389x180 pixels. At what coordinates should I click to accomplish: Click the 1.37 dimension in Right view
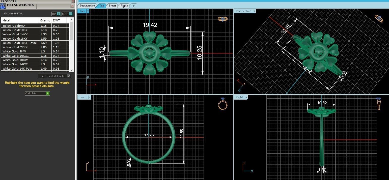[x=322, y=170]
